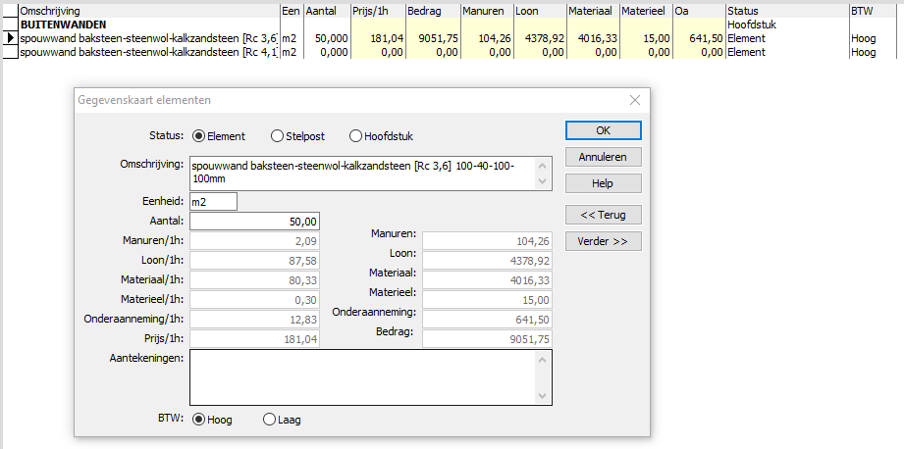904x449 pixels.
Task: Advance with the Verder >> button
Action: pyautogui.click(x=603, y=241)
